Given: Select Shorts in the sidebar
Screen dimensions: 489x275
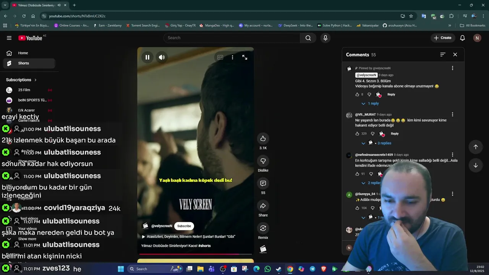Looking at the screenshot, I should point(29,63).
